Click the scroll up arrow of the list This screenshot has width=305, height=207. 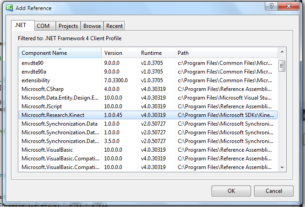(x=282, y=52)
